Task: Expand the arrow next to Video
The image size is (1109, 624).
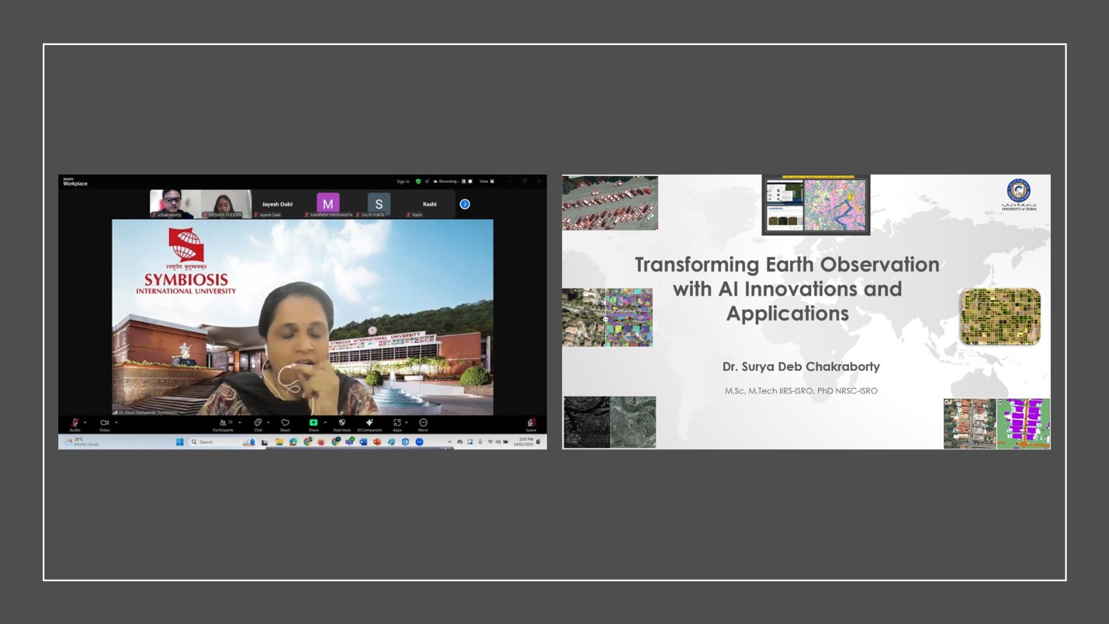Action: point(116,422)
